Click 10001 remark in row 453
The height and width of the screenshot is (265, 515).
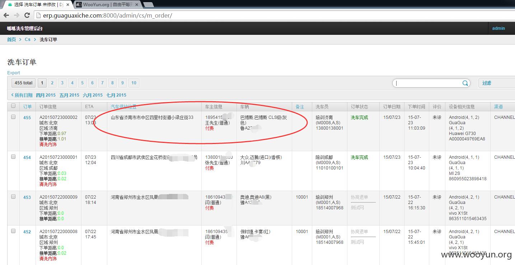click(302, 197)
